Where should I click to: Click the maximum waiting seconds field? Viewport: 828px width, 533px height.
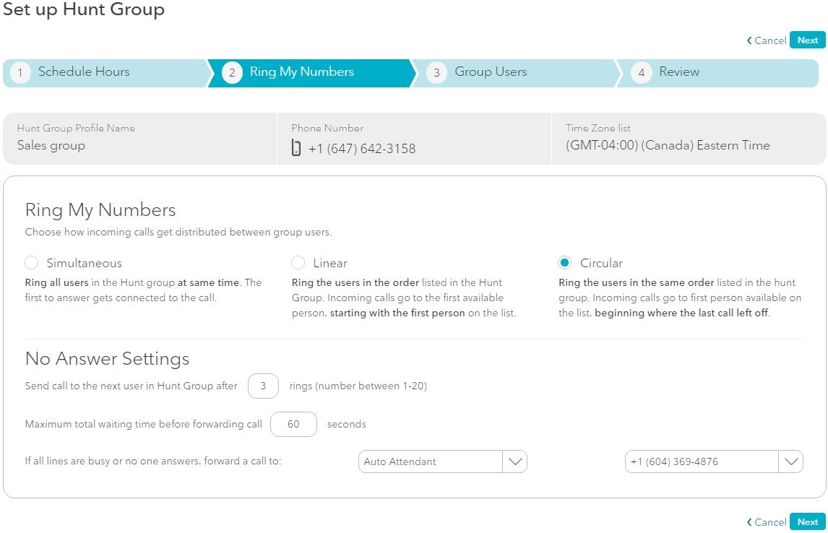coord(293,424)
